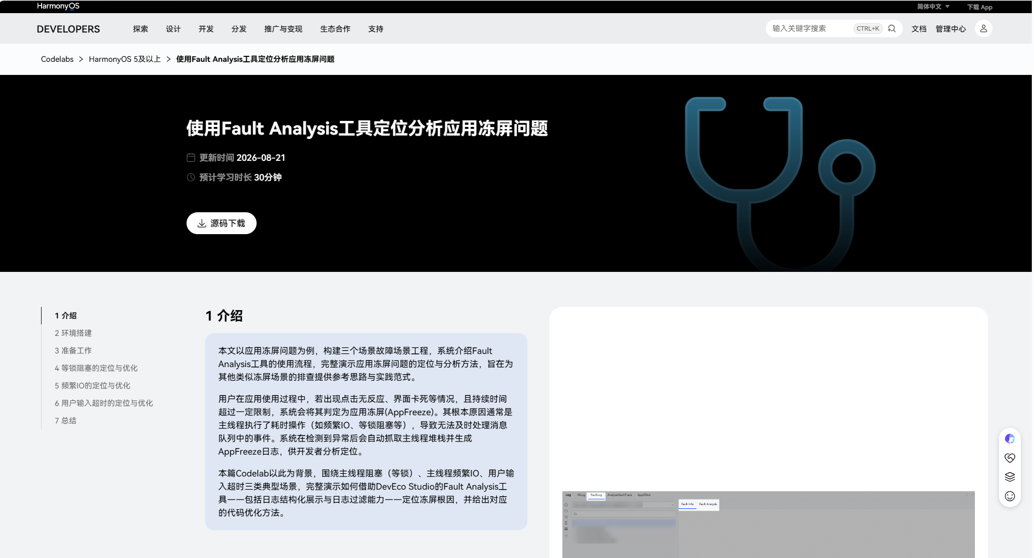Go to Codelabs breadcrumb

(x=57, y=59)
